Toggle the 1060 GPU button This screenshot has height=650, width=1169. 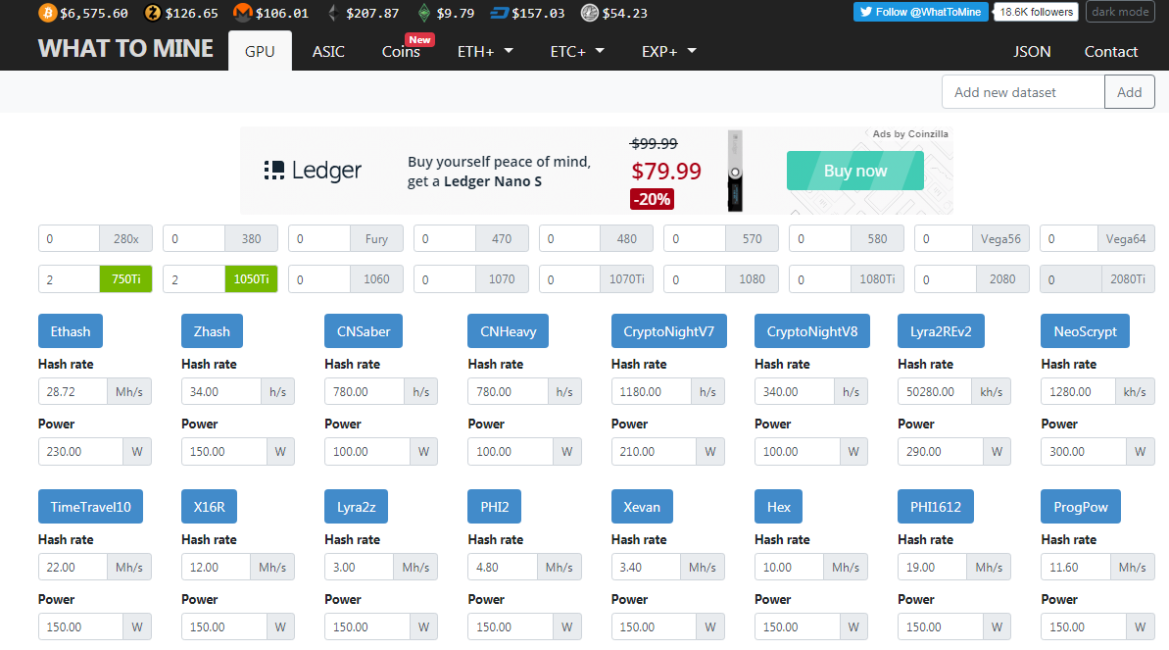tap(376, 279)
